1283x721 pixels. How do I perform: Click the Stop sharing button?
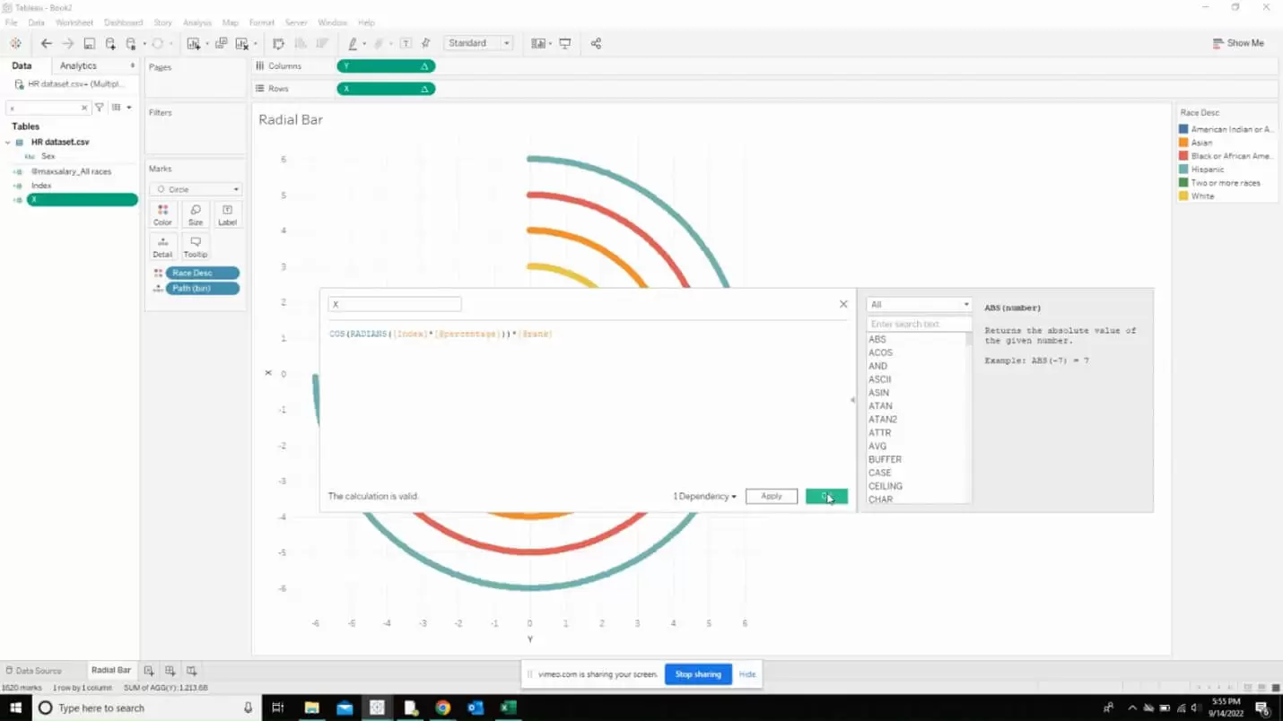point(698,674)
